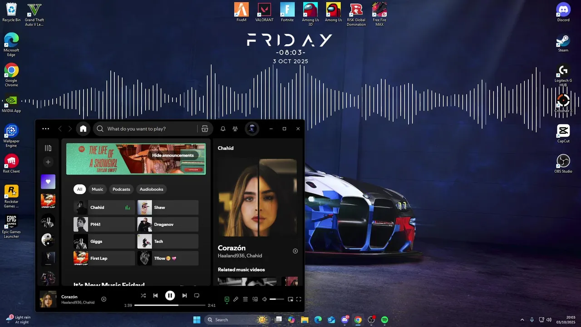Open First Lap playlist in sidebar
The width and height of the screenshot is (581, 327).
tap(48, 201)
